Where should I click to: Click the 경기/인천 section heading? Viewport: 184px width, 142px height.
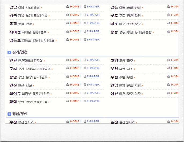pos(20,52)
